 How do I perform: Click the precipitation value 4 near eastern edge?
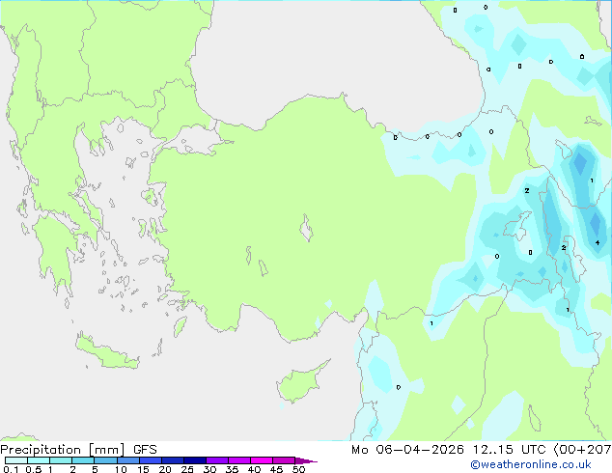coord(598,242)
